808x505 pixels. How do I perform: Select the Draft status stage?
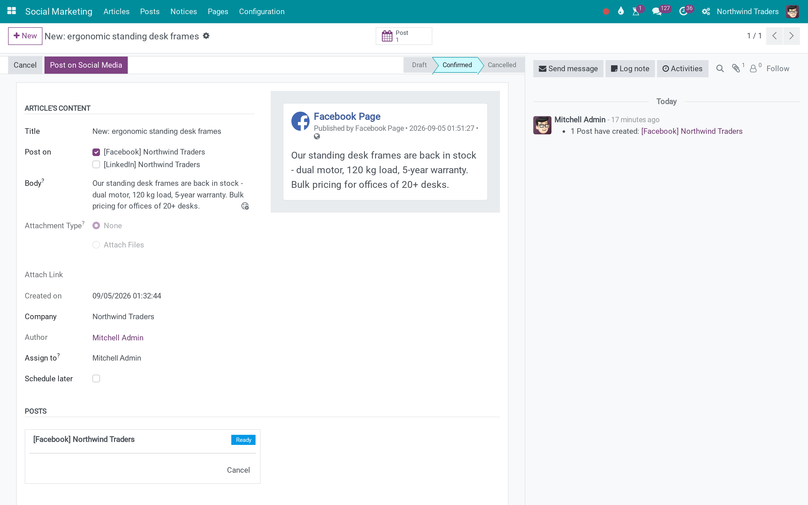tap(419, 65)
